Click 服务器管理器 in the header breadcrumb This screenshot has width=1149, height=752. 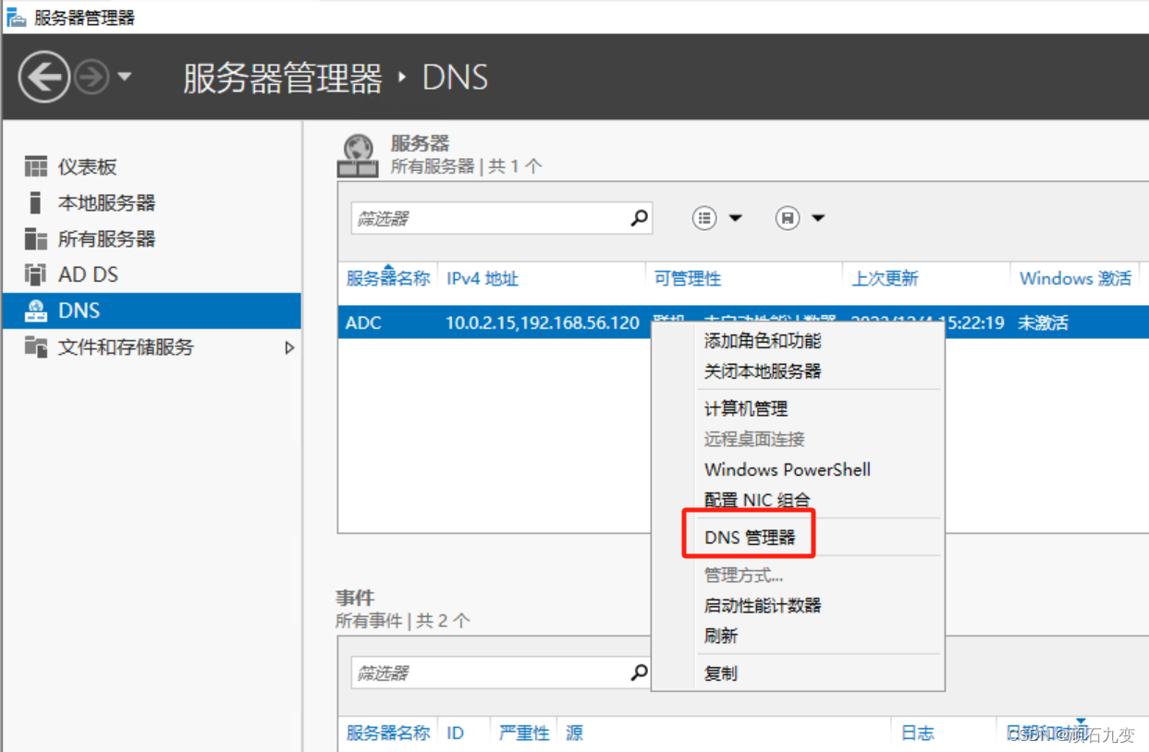click(283, 78)
